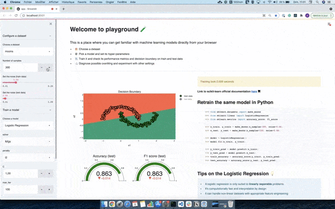The image size is (335, 209).
Task: Open Notion from the dock
Action: coord(196,204)
